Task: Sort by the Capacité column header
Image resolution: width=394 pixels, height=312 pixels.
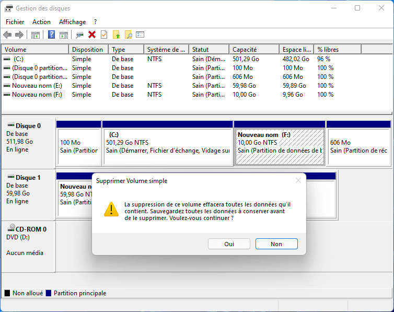Action: (254, 50)
